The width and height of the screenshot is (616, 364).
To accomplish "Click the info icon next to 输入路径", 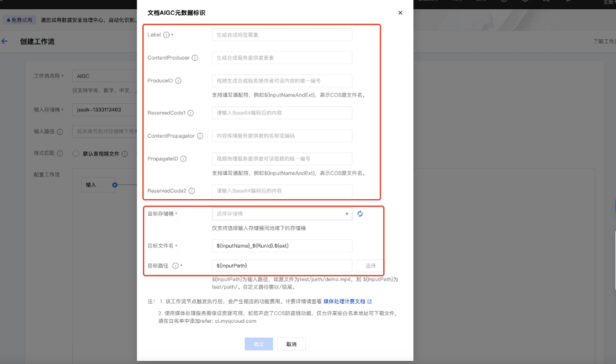I will [x=60, y=132].
